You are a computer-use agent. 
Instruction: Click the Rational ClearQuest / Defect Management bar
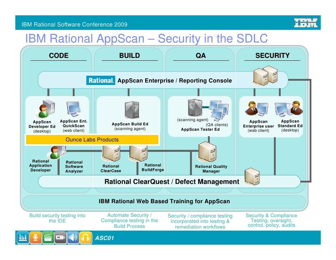169,181
